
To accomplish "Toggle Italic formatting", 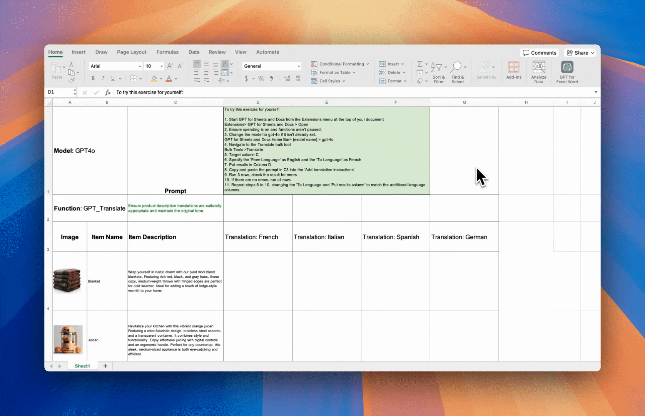I will click(103, 79).
